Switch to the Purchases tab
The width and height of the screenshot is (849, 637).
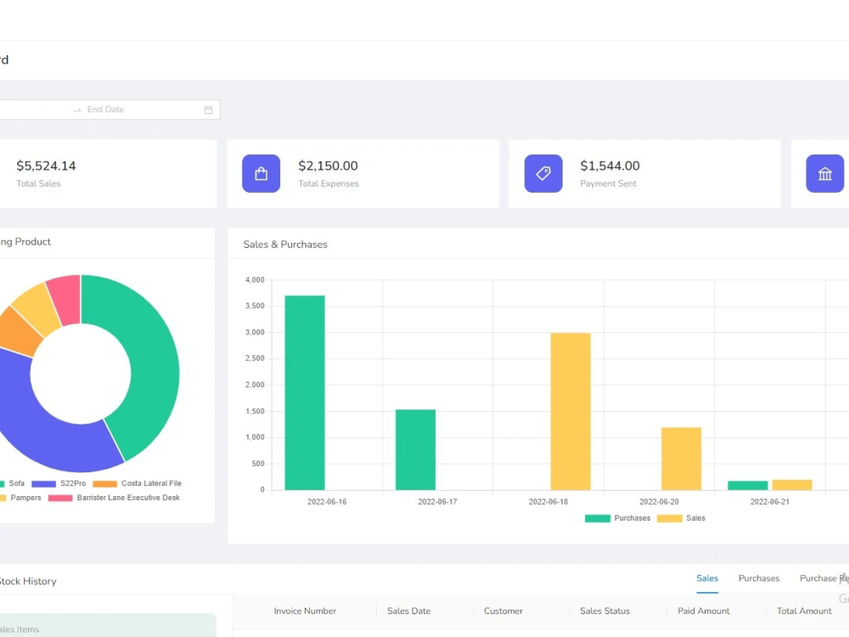pos(758,578)
